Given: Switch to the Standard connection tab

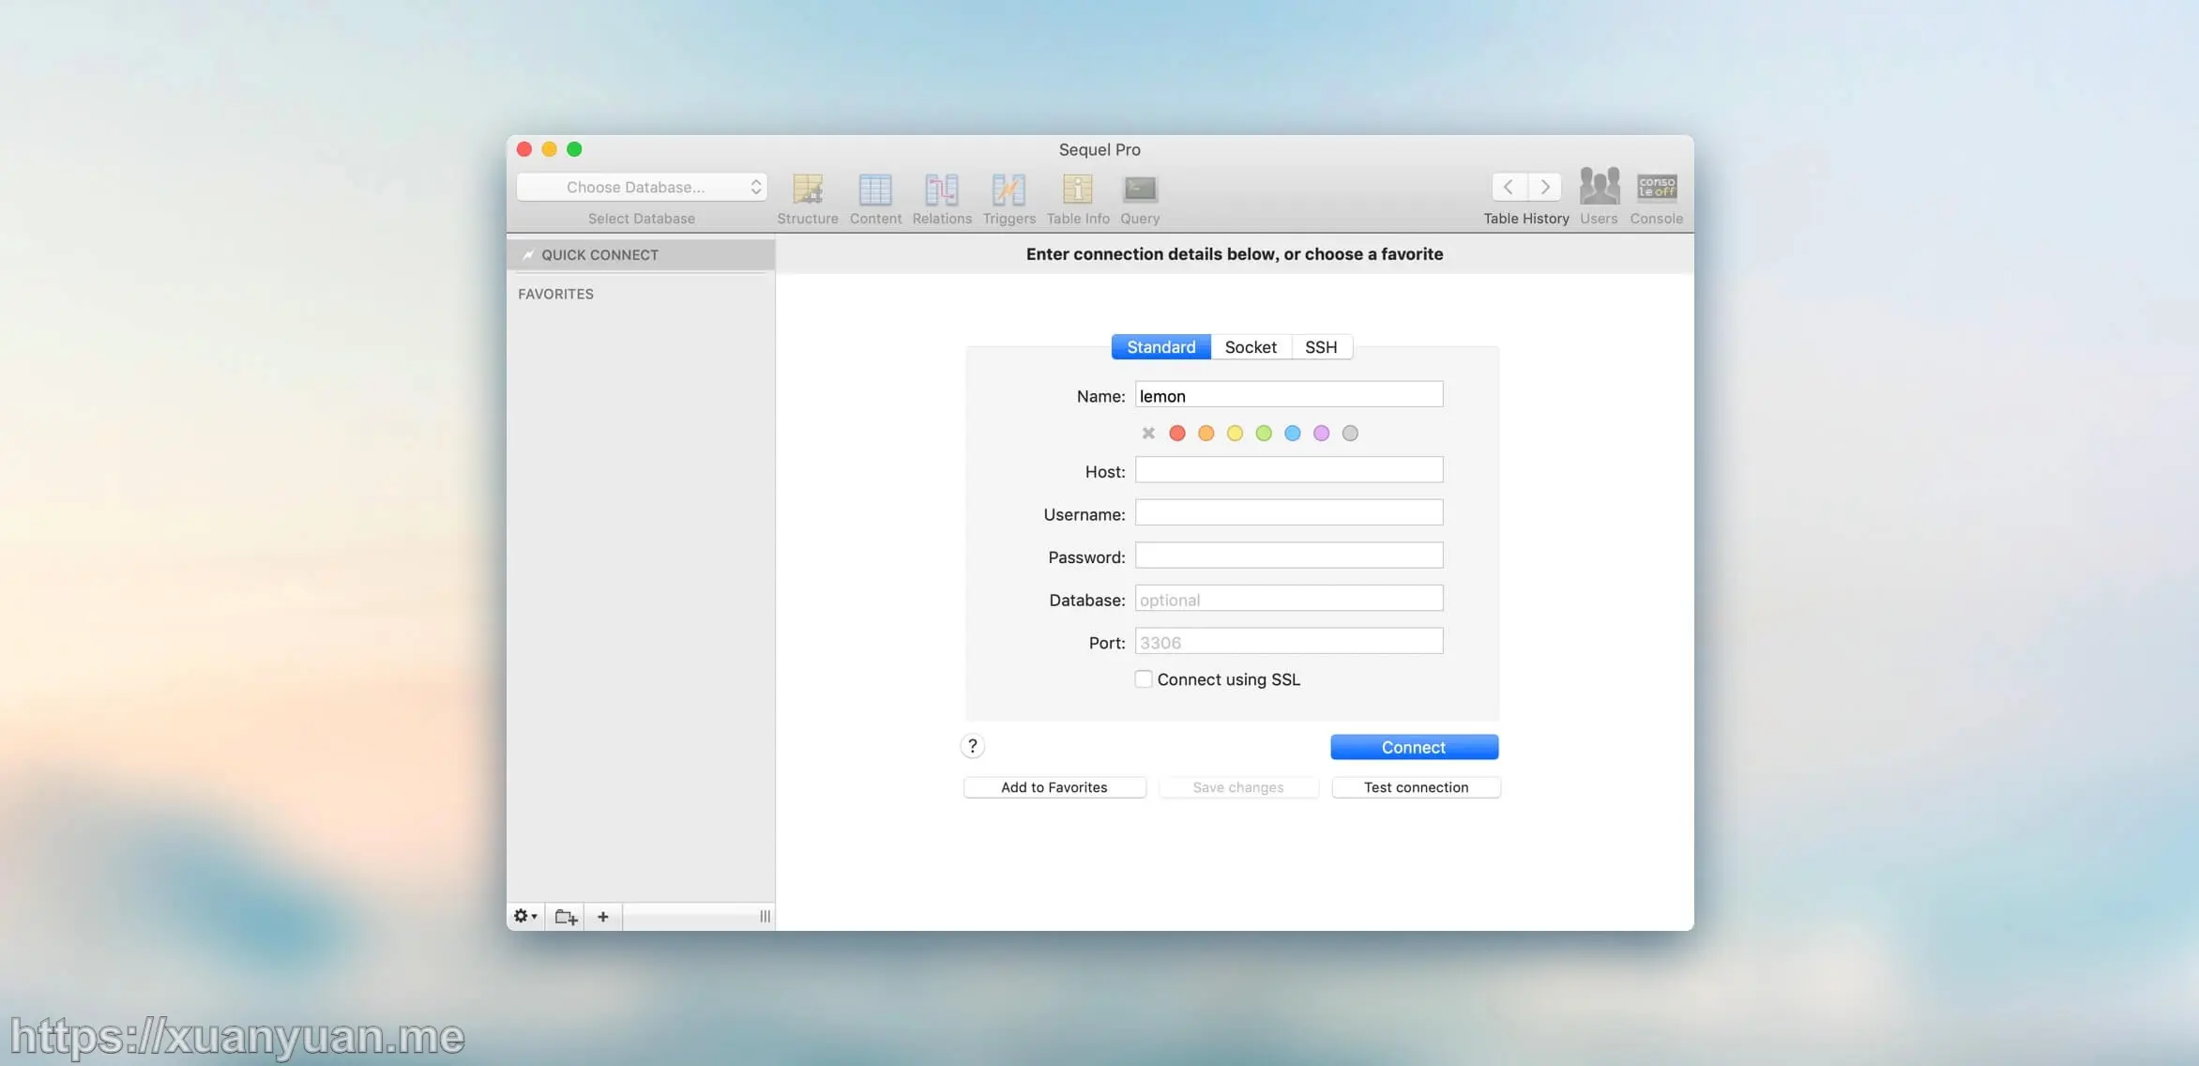Looking at the screenshot, I should click(x=1161, y=347).
